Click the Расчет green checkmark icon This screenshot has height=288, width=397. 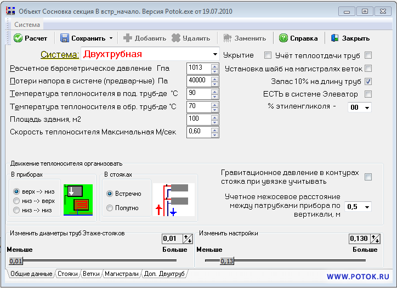18,38
